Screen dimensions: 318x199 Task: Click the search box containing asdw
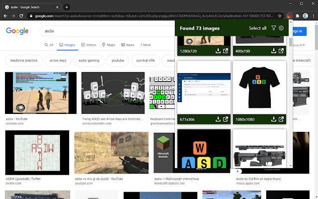[107, 31]
